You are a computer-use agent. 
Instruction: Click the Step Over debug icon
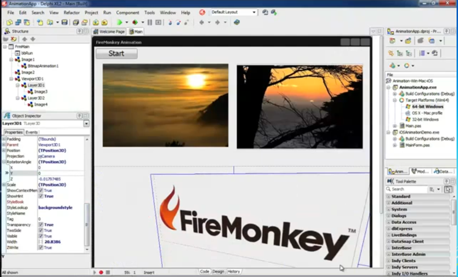[x=178, y=22]
